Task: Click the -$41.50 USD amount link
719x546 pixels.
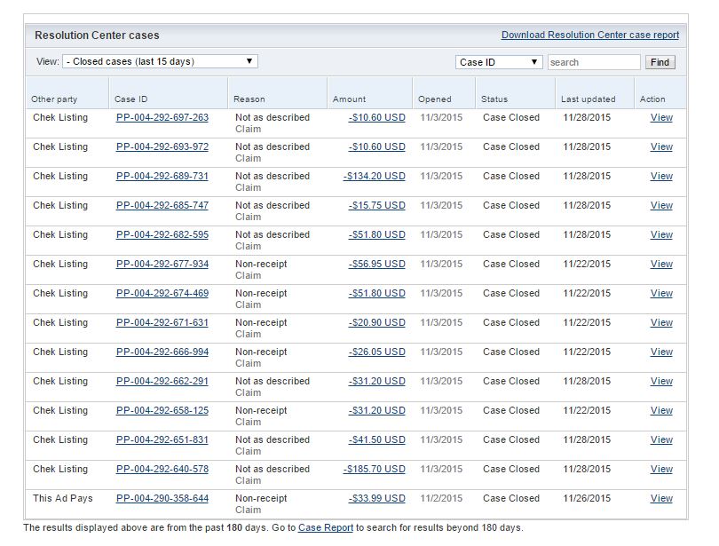Action: coord(376,439)
